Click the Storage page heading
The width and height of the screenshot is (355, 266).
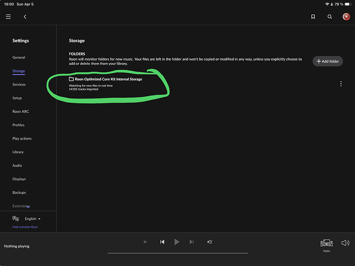(77, 40)
